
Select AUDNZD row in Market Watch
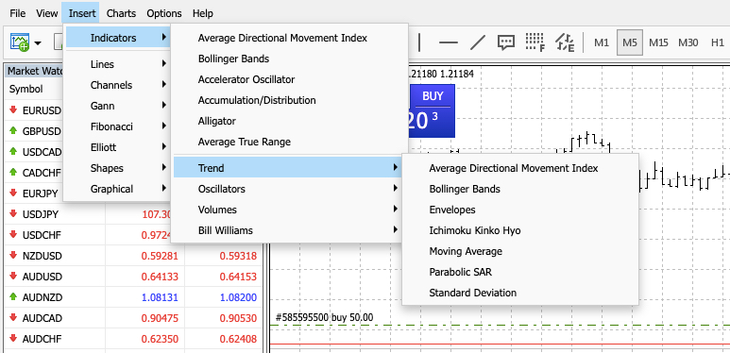133,297
